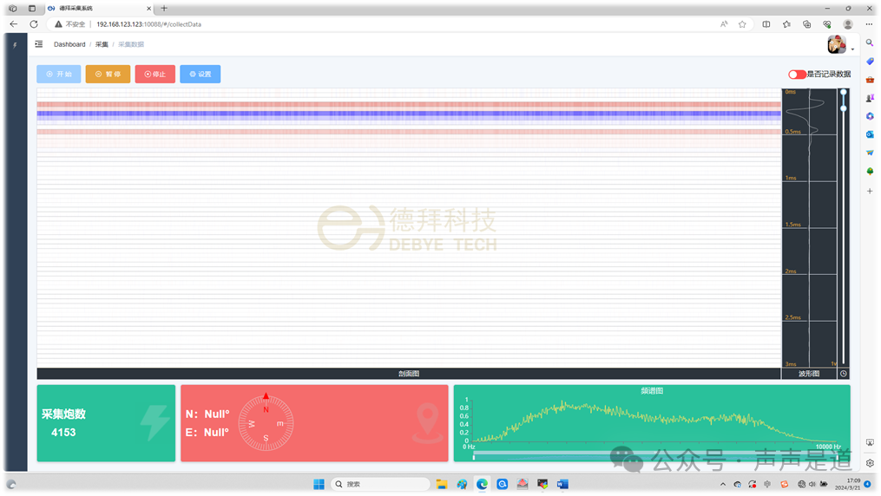Click the workspaces icon at far left of tab bar
This screenshot has height=496, width=881.
(12, 9)
